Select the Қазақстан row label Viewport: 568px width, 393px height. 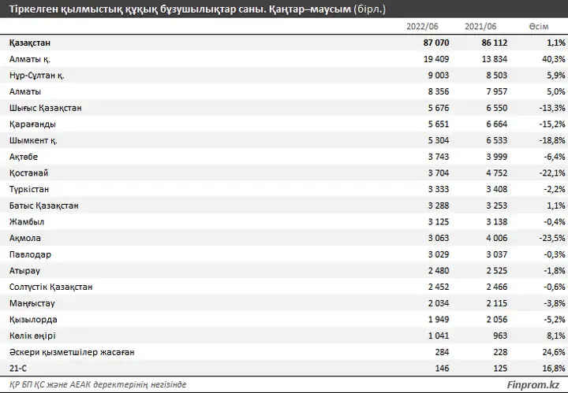pos(30,43)
